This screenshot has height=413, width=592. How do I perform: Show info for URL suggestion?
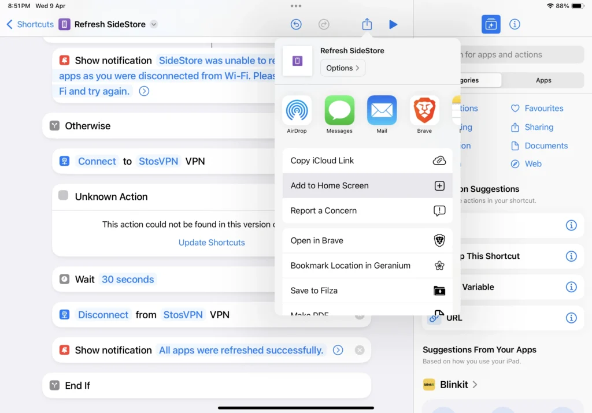(571, 318)
